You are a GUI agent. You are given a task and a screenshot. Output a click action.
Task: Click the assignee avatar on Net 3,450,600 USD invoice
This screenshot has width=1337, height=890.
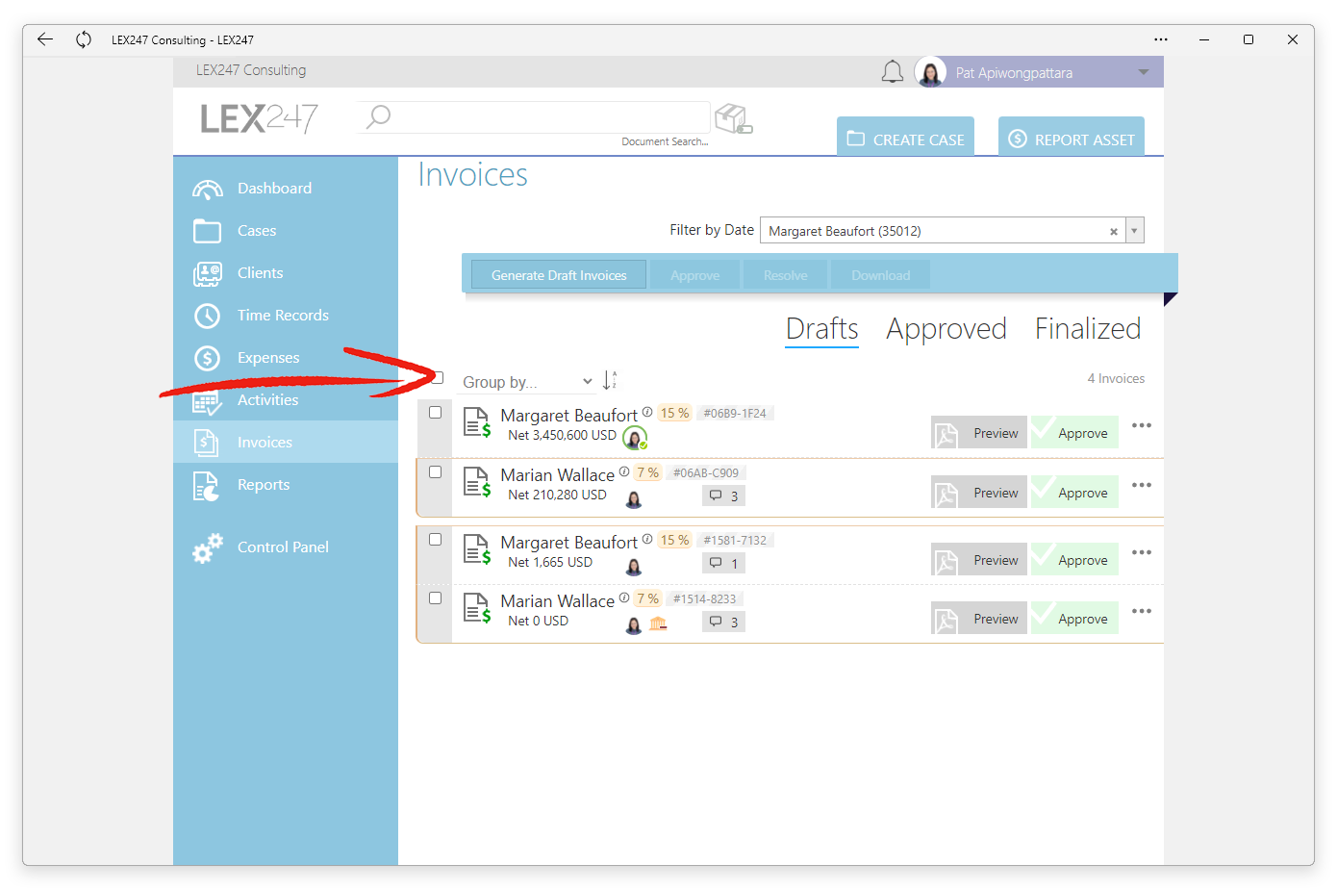635,439
